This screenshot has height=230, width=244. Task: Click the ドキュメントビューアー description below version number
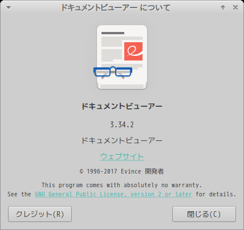(122, 141)
